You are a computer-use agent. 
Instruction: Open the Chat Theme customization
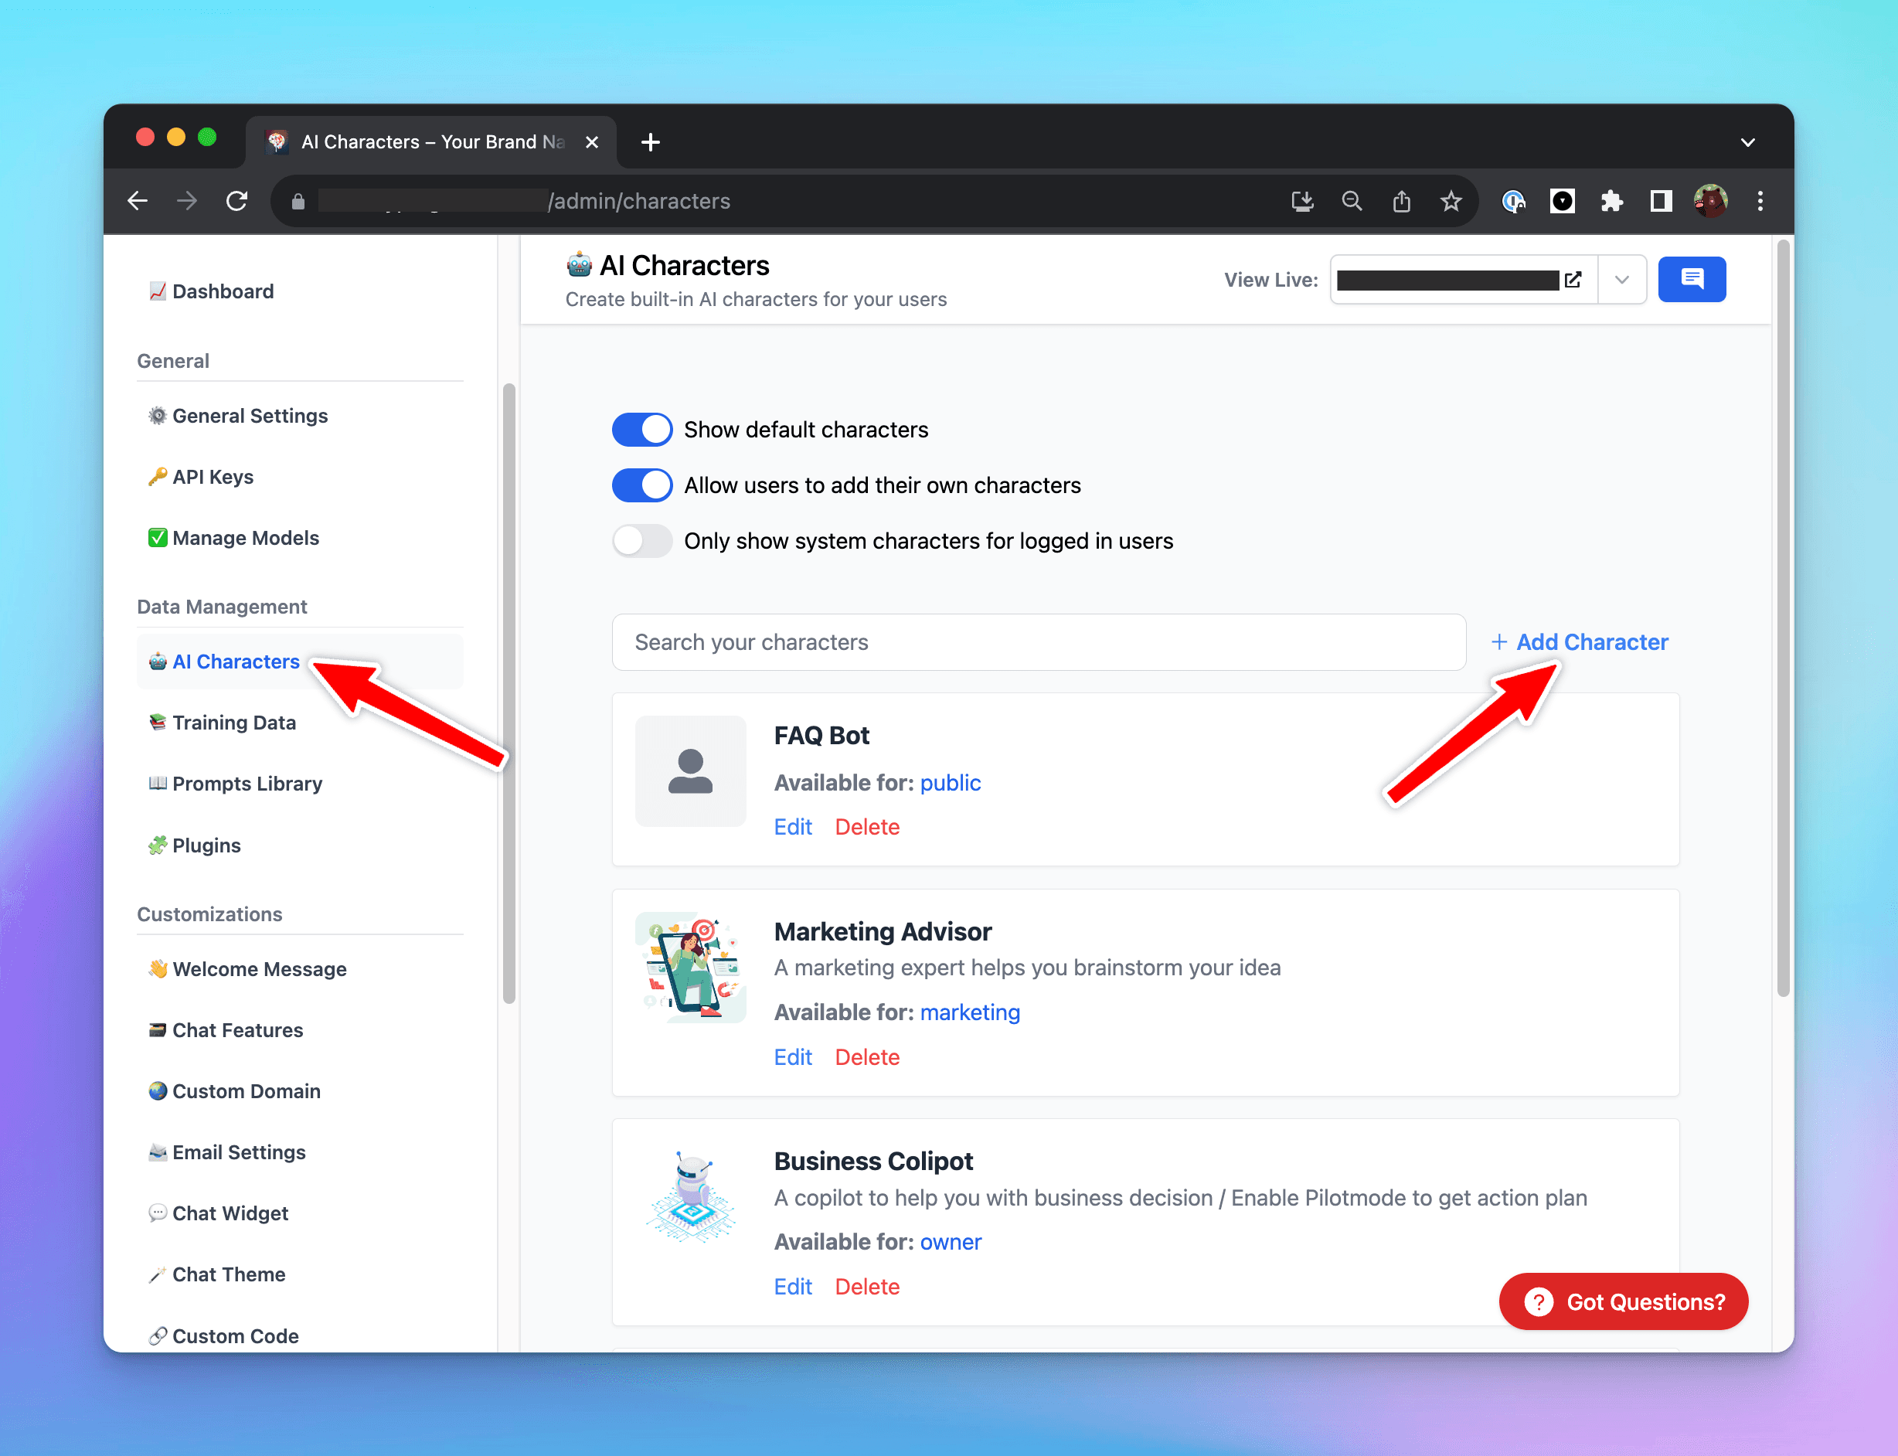click(228, 1274)
